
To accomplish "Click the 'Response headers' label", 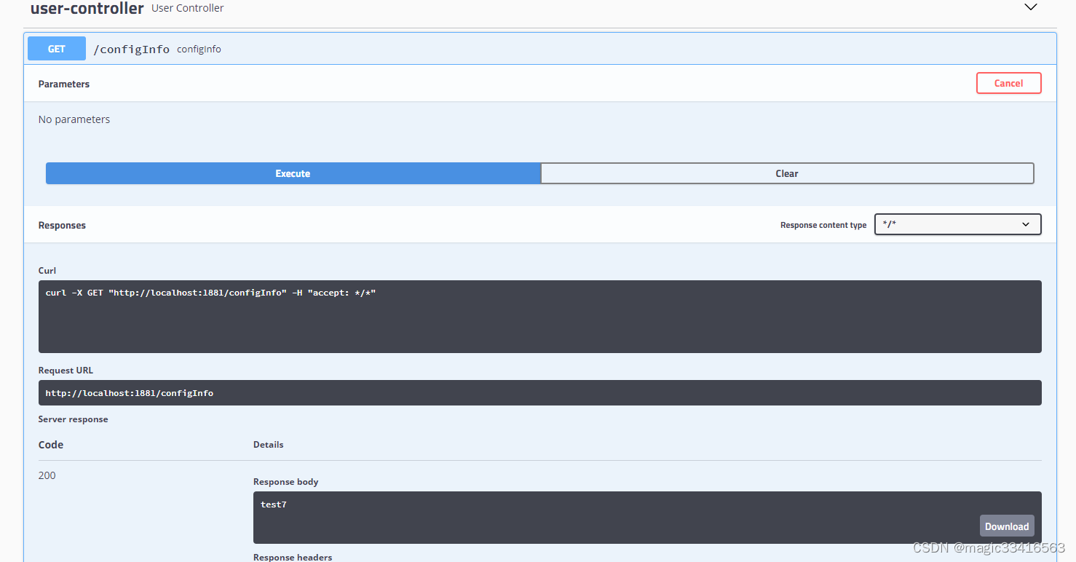I will 293,557.
